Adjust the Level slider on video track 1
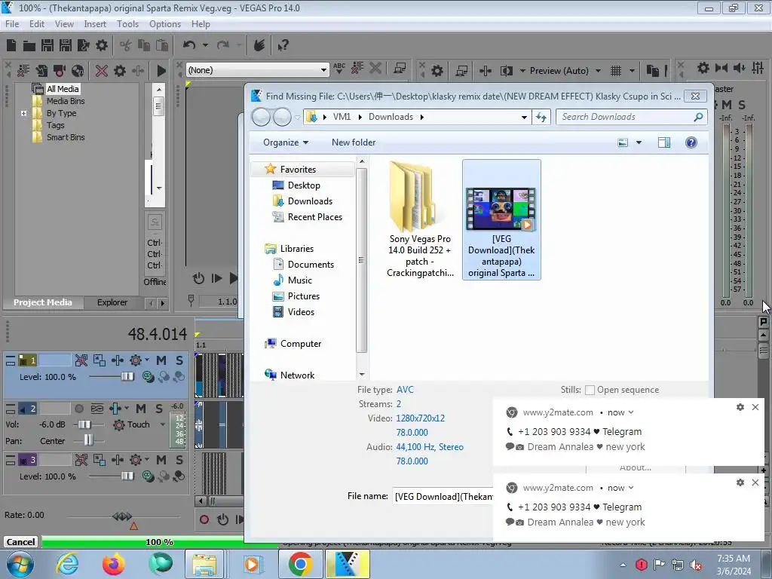The image size is (772, 579). click(x=127, y=377)
